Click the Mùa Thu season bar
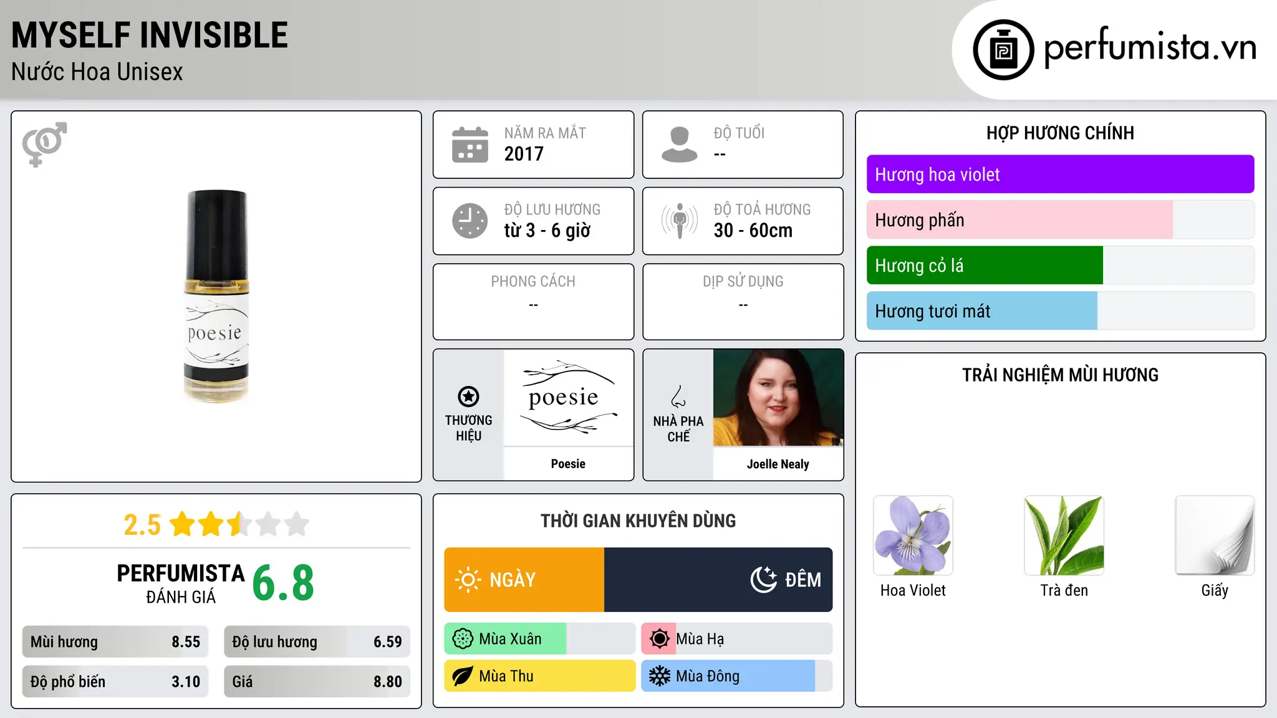Viewport: 1277px width, 718px height. click(539, 676)
